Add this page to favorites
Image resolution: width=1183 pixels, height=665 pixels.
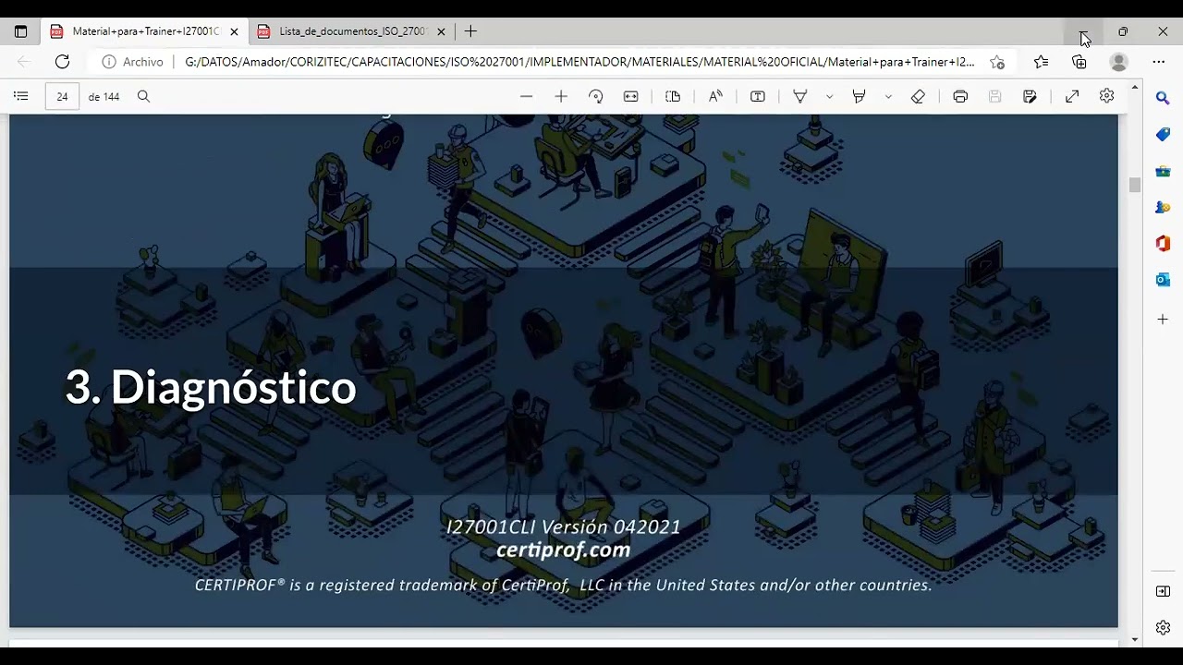click(x=996, y=62)
